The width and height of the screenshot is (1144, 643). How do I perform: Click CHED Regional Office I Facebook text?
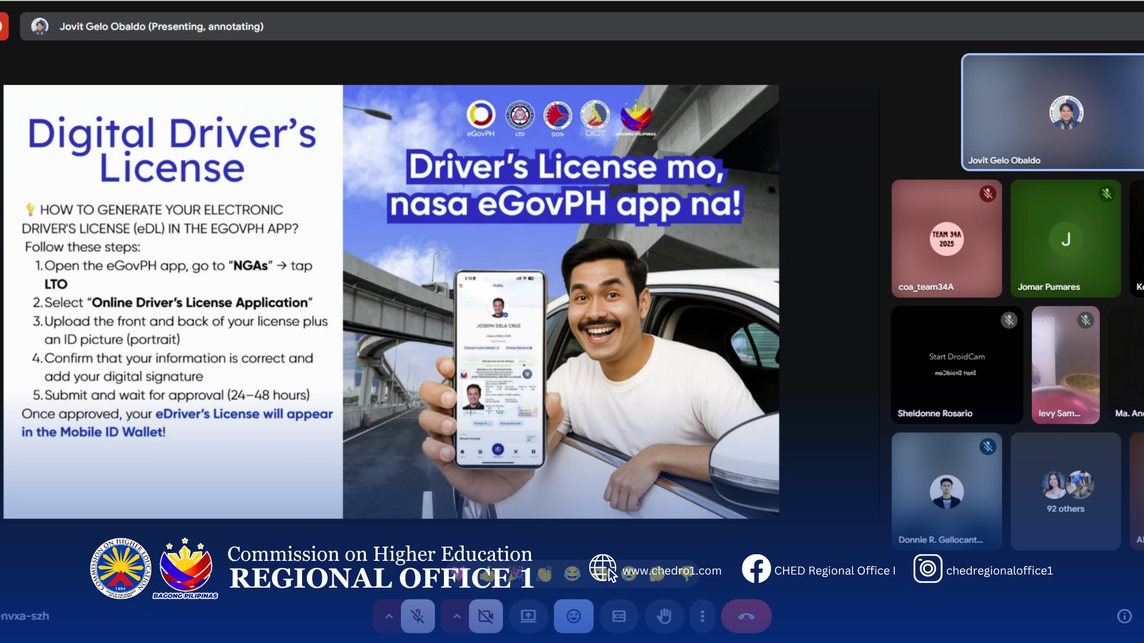pos(834,570)
